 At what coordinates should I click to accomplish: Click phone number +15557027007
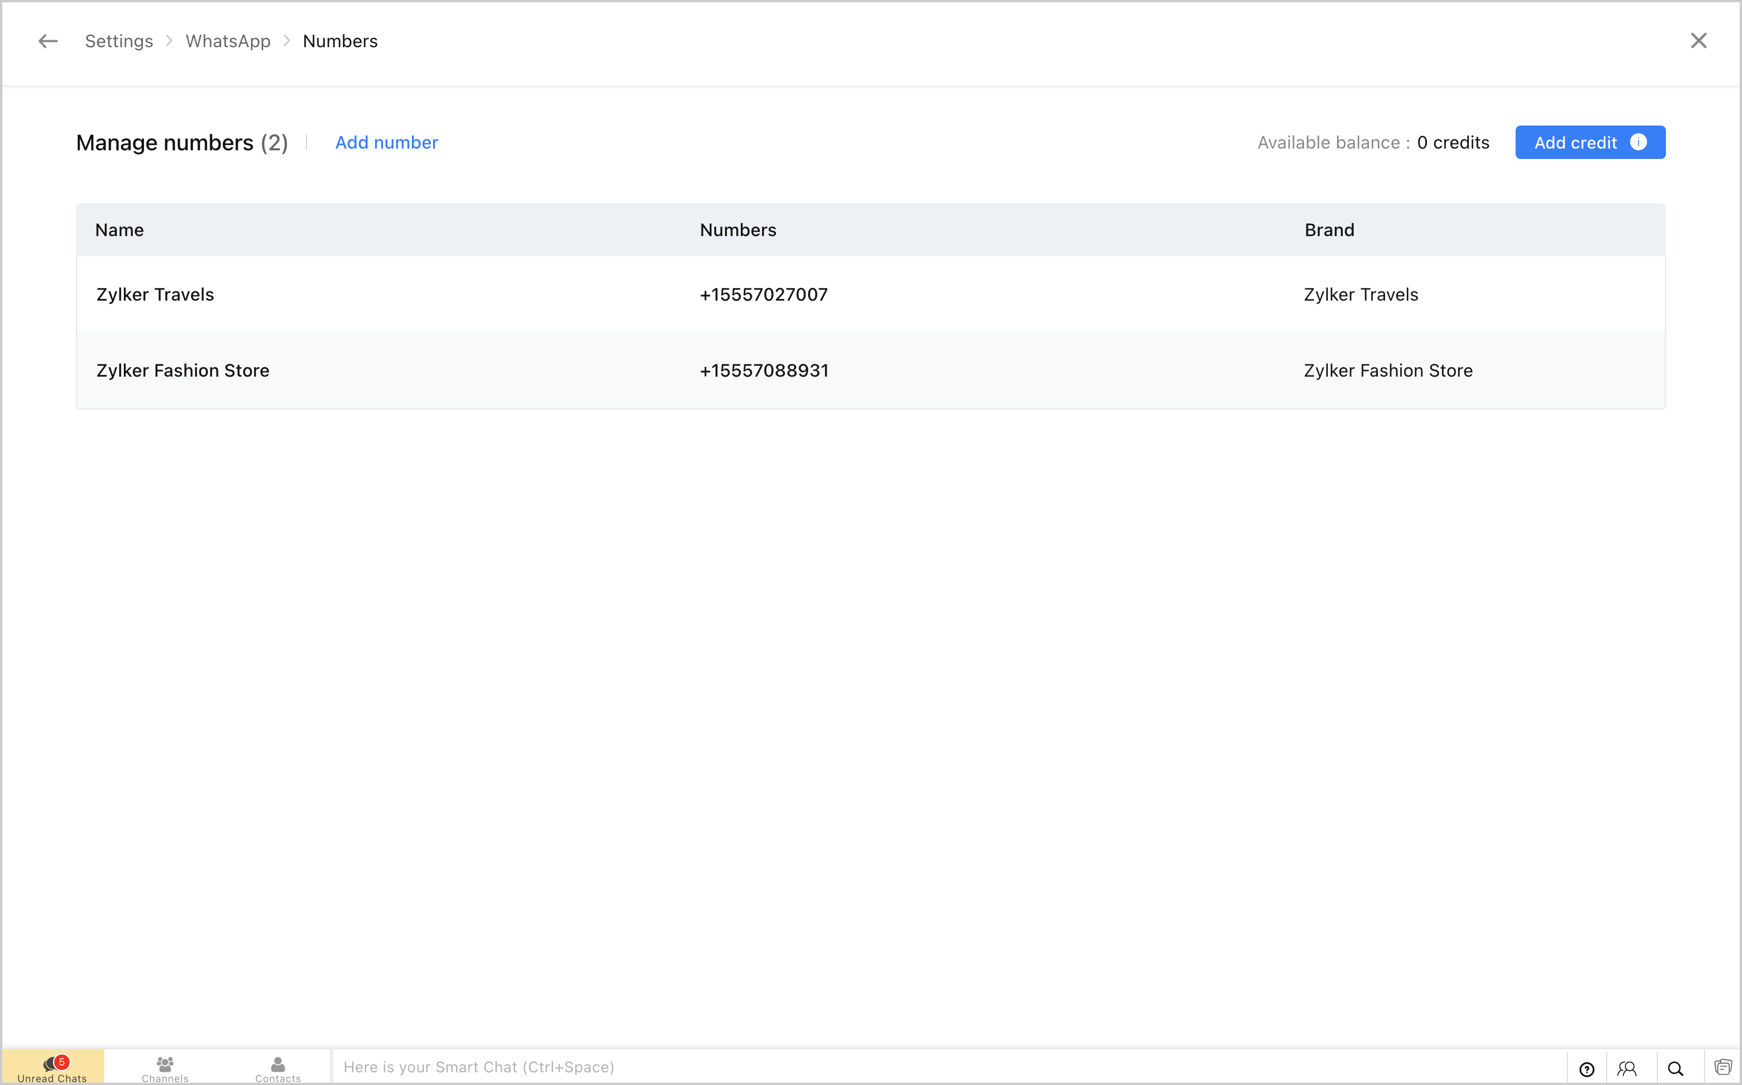(x=764, y=295)
